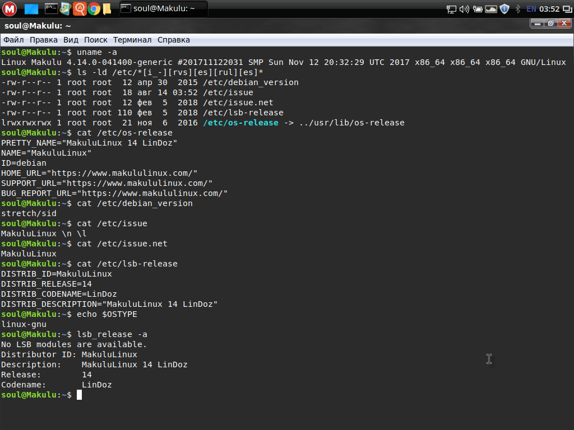
Task: Click the BUG_REPORT_URL line
Action: tap(114, 193)
